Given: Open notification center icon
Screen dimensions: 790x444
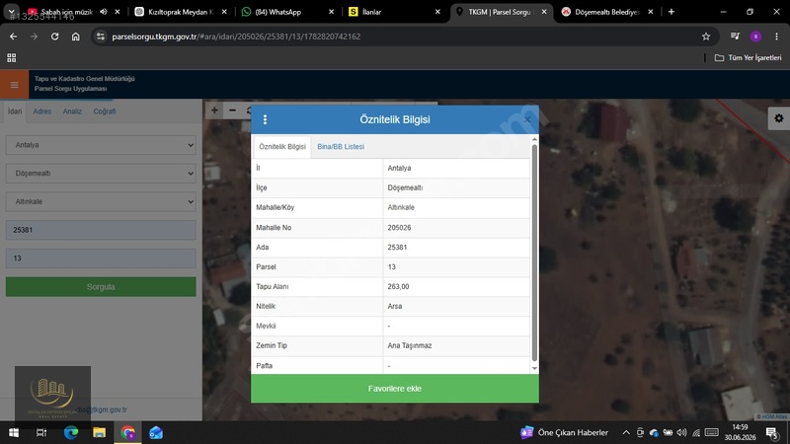Looking at the screenshot, I should 772,432.
